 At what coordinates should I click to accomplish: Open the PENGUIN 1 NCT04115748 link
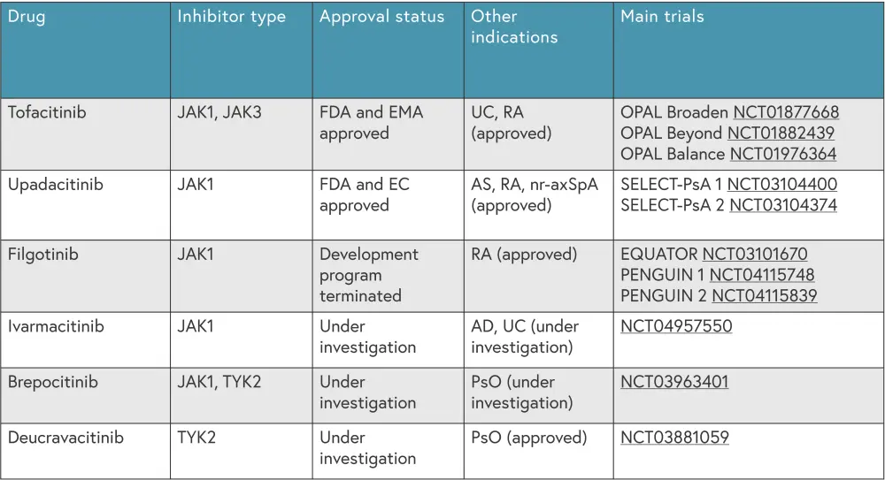(x=762, y=275)
